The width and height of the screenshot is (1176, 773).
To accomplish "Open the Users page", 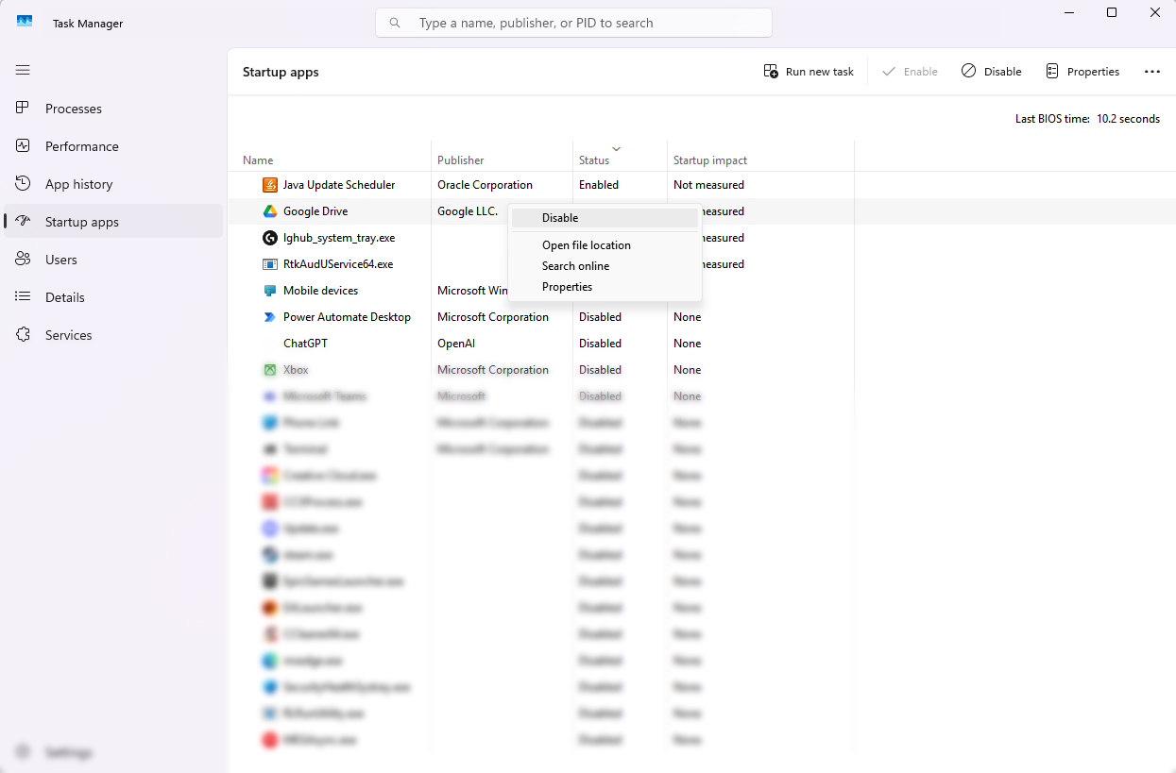I will coord(113,260).
